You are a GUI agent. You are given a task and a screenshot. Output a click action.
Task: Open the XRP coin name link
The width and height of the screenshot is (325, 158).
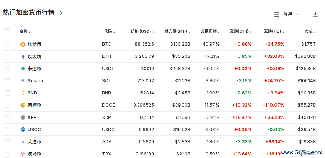(x=32, y=117)
